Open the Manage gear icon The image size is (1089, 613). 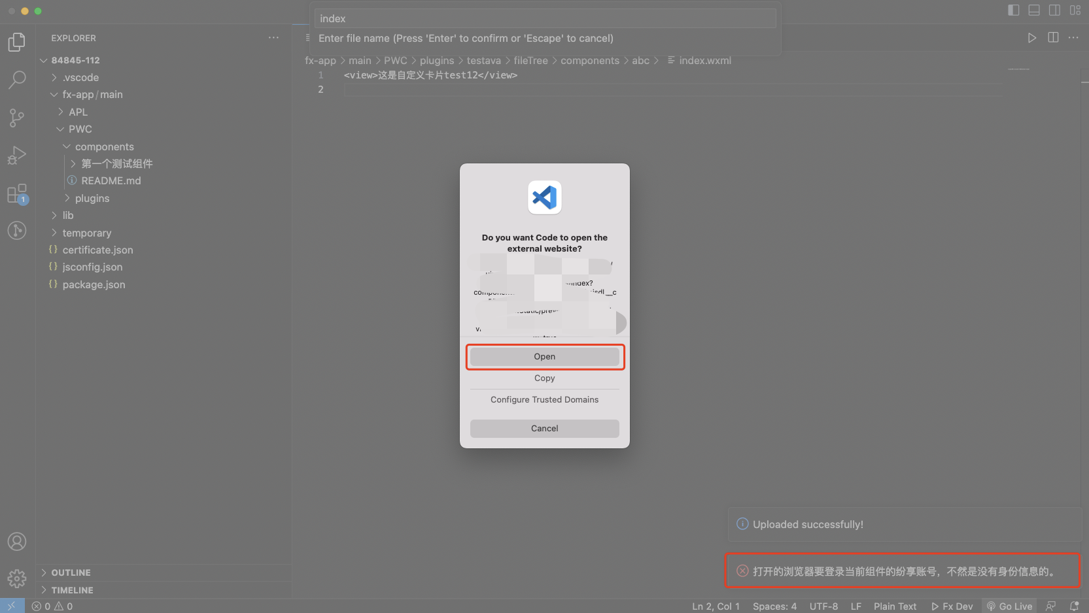coord(17,578)
